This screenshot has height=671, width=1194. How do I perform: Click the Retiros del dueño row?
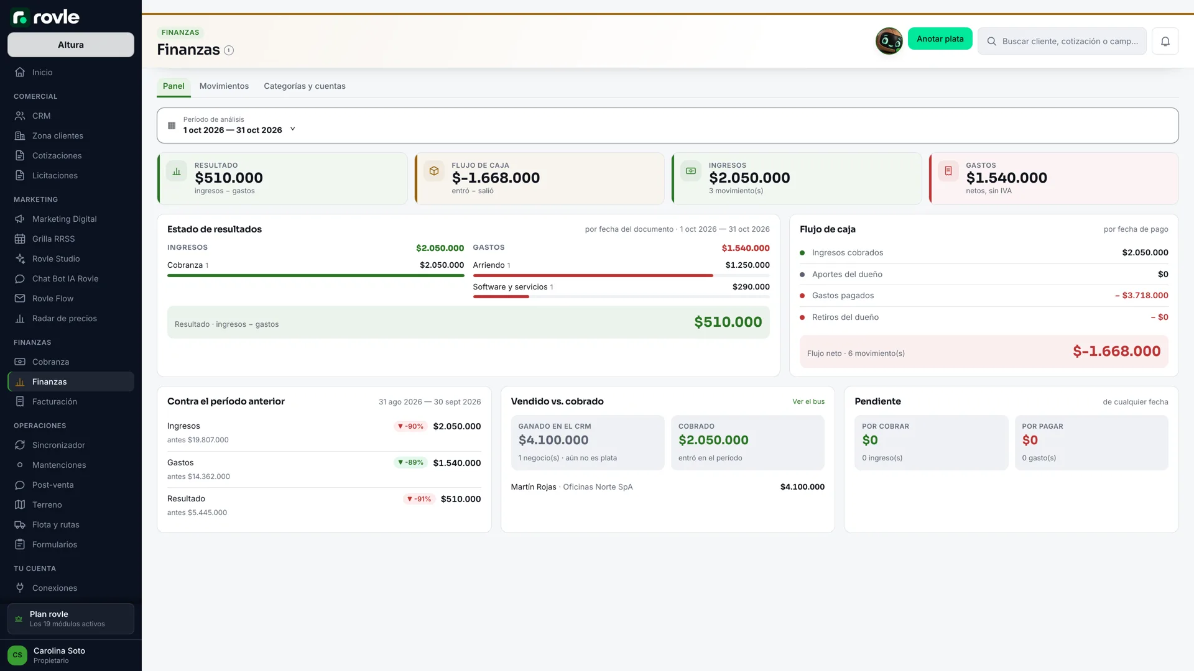[984, 317]
